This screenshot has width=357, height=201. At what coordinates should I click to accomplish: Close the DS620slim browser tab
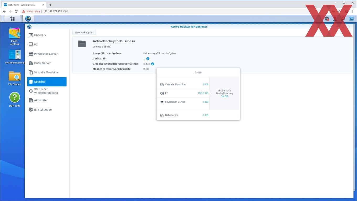point(43,5)
